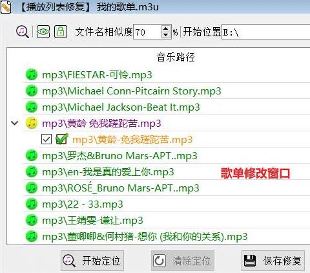
Task: Increase the filename similarity value with up arrow
Action: tap(165, 28)
